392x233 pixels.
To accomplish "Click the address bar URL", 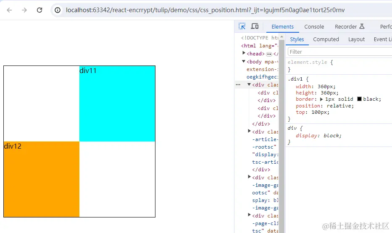I will click(x=205, y=10).
